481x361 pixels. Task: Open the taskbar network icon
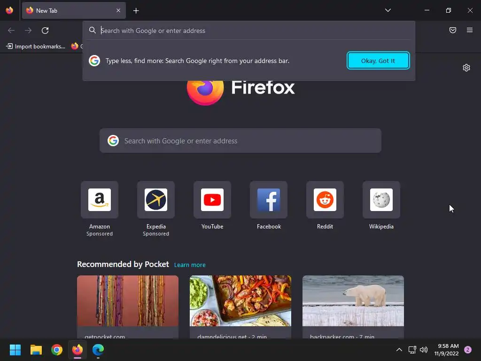(412, 350)
